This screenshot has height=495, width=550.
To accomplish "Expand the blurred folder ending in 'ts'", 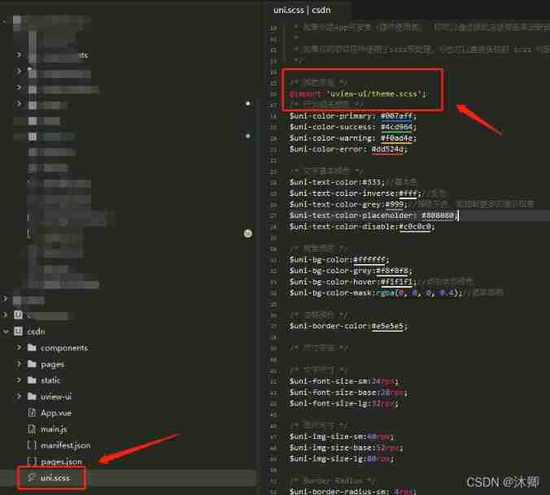I will coord(19,55).
